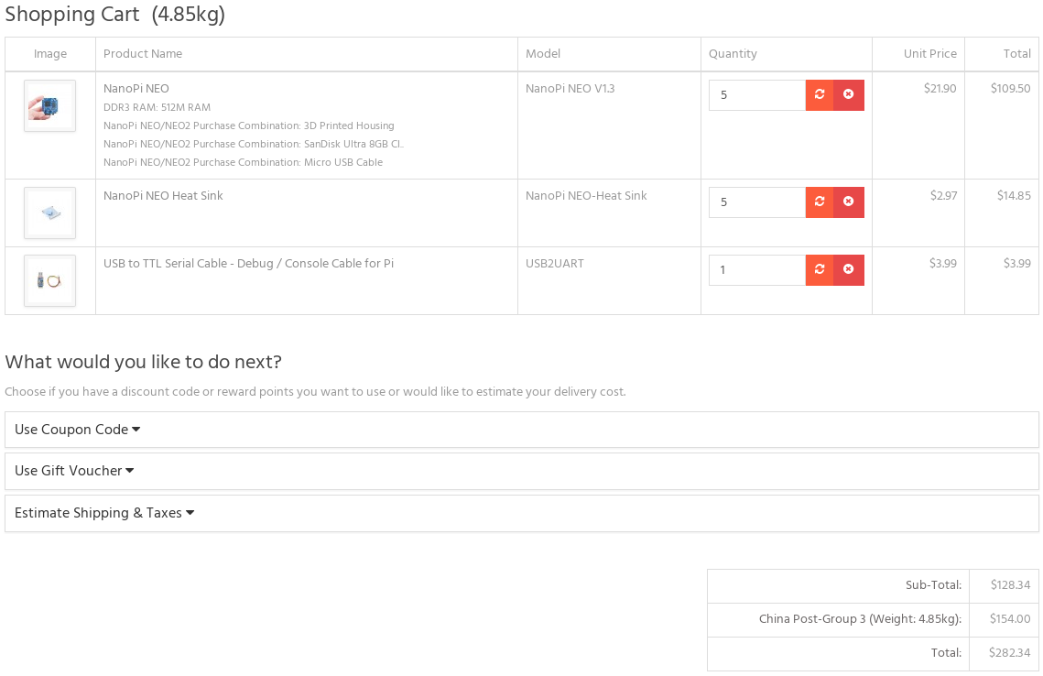Click the 'Micro USB Cable' option line
This screenshot has width=1043, height=676.
[243, 162]
